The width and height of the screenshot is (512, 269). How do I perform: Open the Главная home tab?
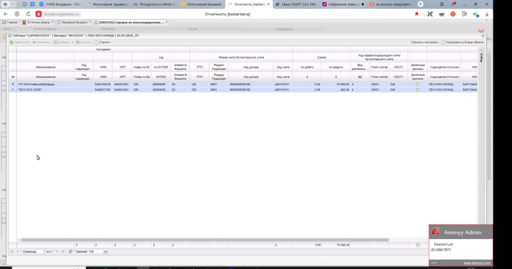tap(10, 23)
